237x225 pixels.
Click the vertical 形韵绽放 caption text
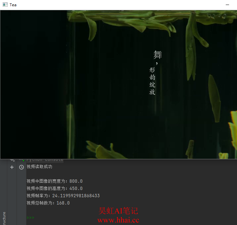pyautogui.click(x=152, y=81)
